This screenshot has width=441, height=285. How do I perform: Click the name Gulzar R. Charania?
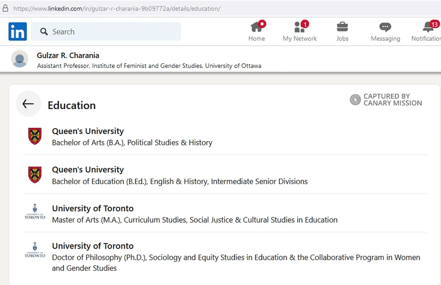[68, 56]
